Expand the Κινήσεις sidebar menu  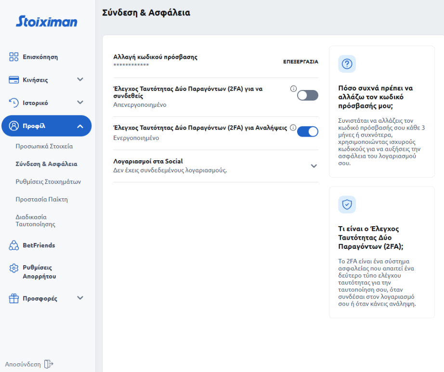(x=80, y=80)
